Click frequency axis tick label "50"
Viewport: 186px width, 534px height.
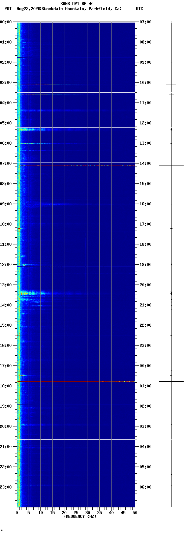(x=135, y=513)
